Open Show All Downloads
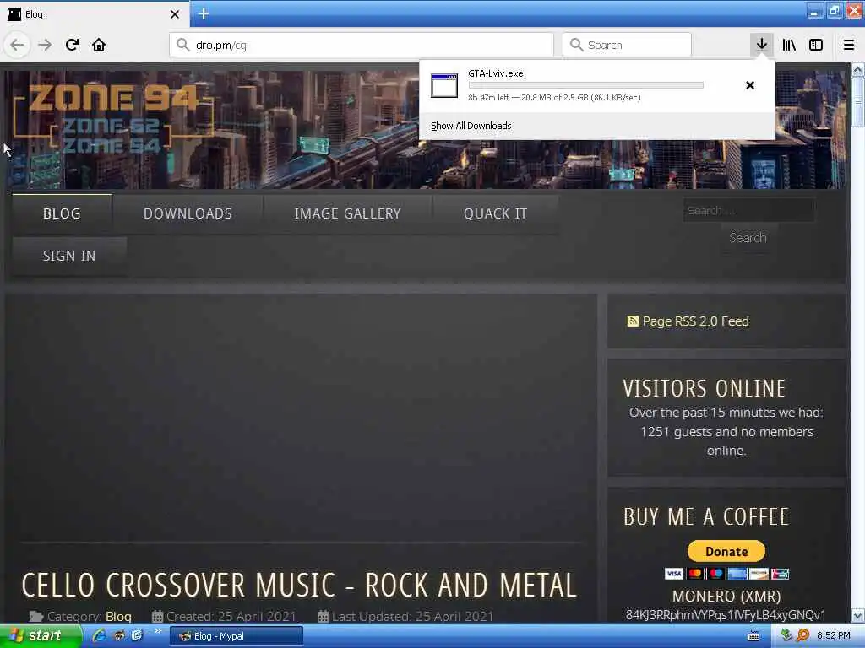Viewport: 865px width, 648px height. click(x=471, y=126)
